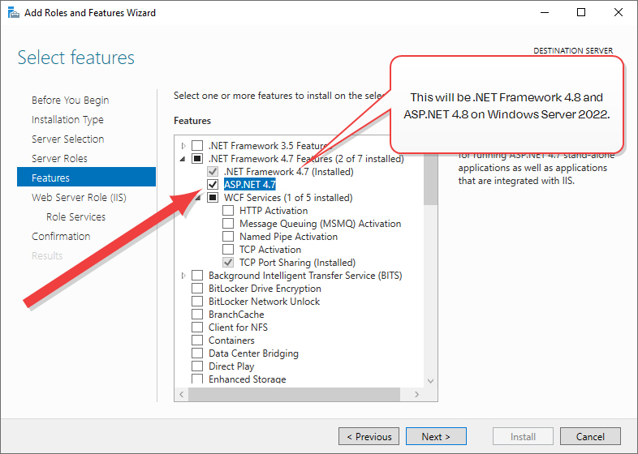Click the vertical scrollbar thumb of features list
The width and height of the screenshot is (638, 454).
[x=430, y=179]
